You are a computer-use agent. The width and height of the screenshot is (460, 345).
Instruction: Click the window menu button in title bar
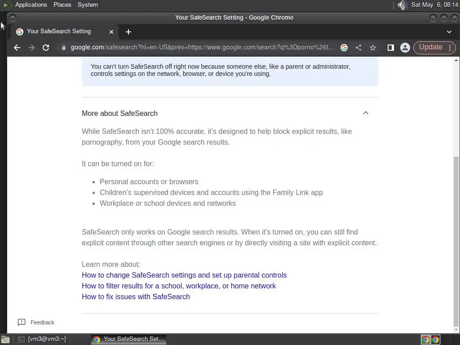pyautogui.click(x=12, y=18)
